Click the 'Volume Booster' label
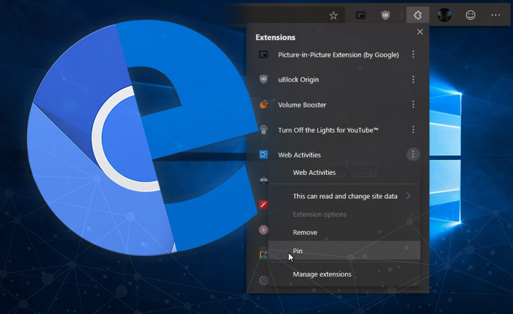This screenshot has height=314, width=513. click(x=302, y=105)
